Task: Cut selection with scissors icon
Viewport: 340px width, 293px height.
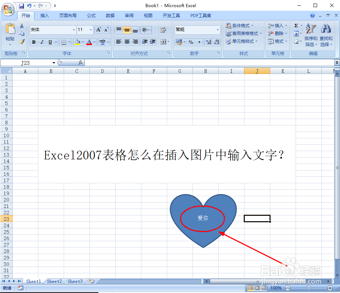Action: (22, 26)
